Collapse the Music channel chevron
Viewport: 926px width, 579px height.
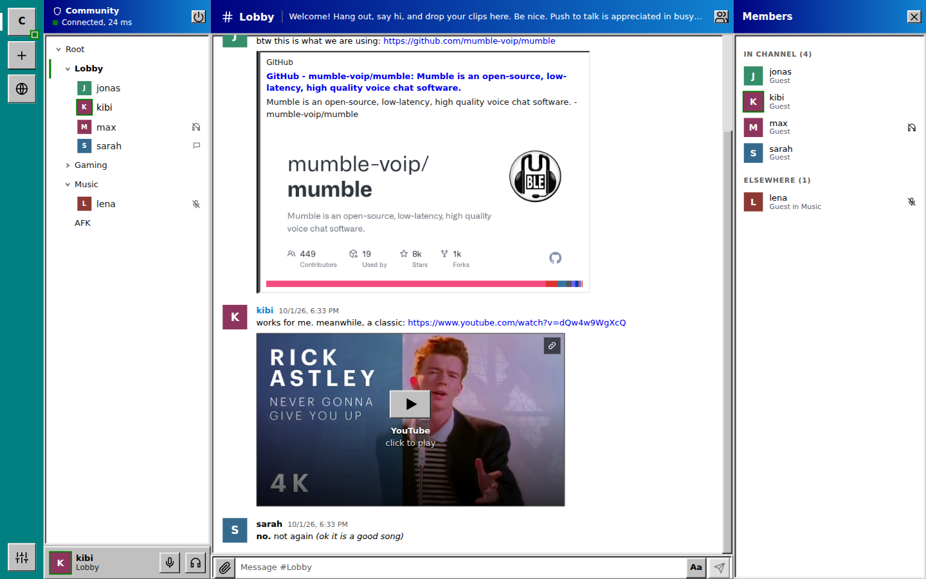pos(68,185)
